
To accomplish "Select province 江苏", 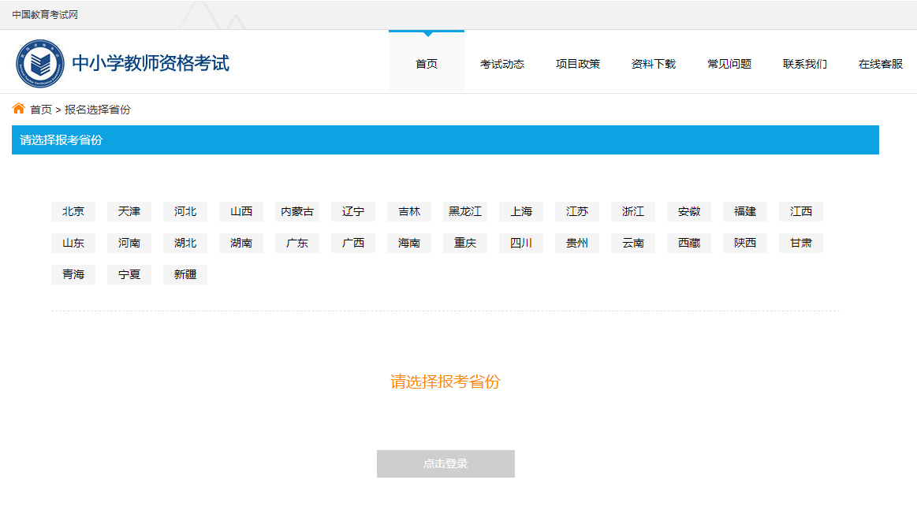I will (576, 211).
